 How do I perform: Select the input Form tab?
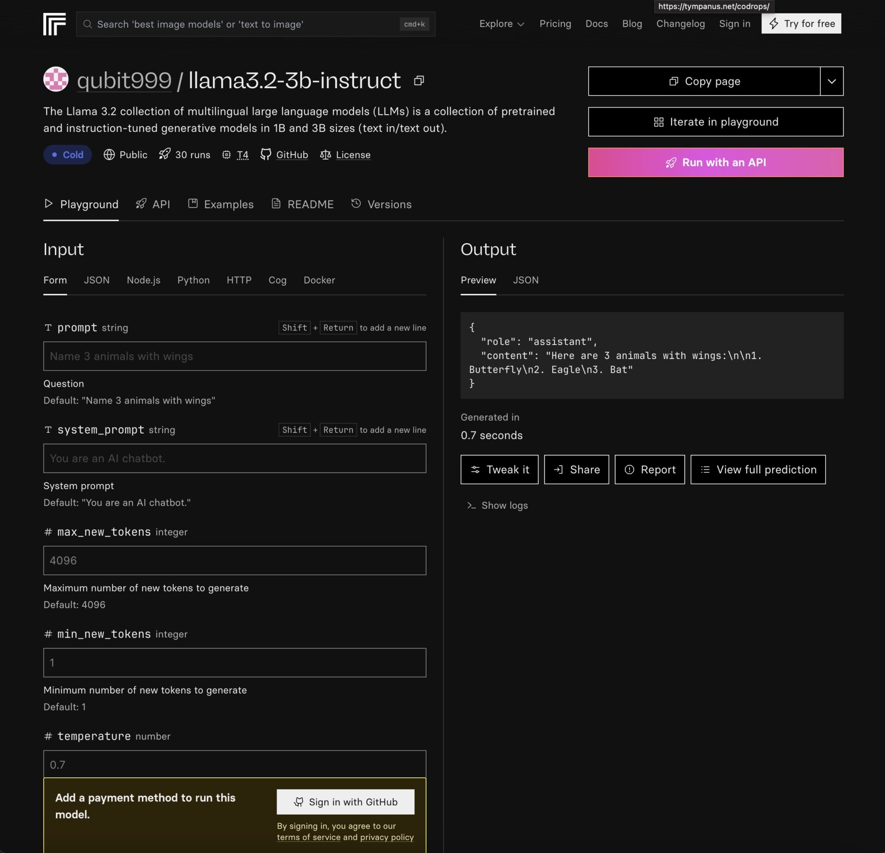point(55,280)
